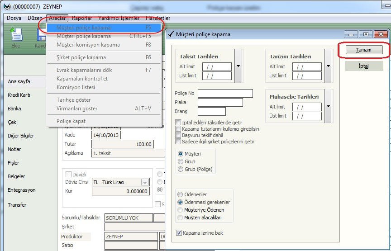Select the 'Ödenenler' radio button
The image size is (391, 251).
(181, 194)
